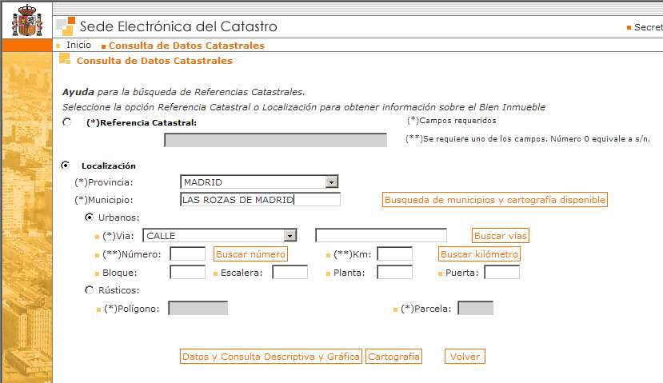
Task: Click the Parcela input field
Action: [476, 308]
